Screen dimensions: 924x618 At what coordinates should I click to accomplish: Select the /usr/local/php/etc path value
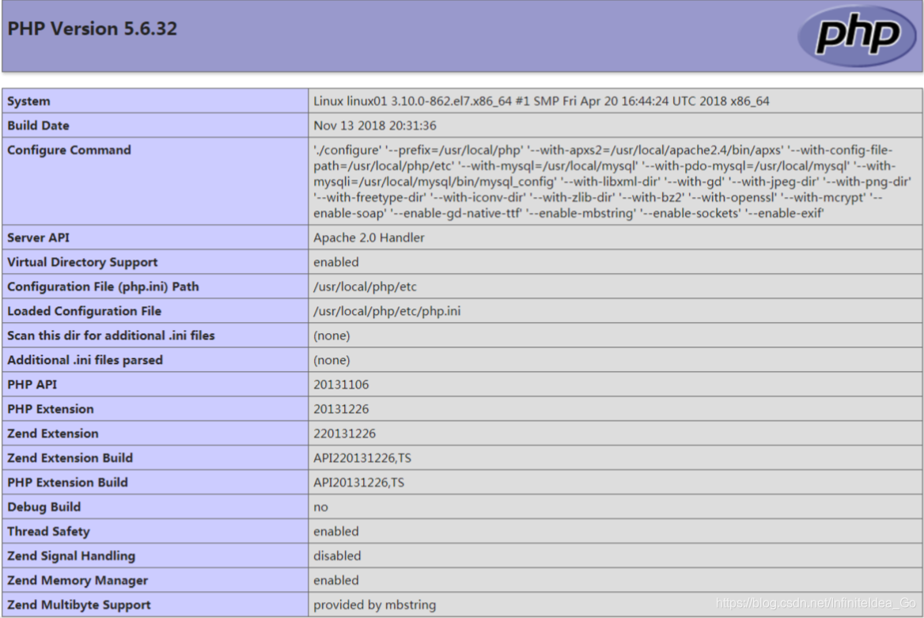365,286
